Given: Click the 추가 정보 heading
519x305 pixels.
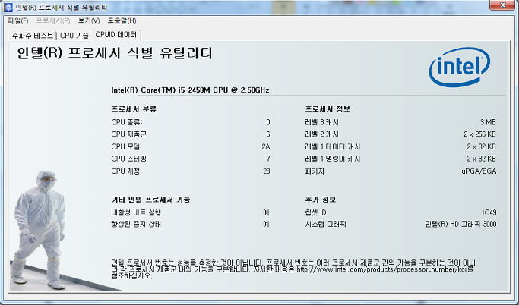Looking at the screenshot, I should [x=321, y=200].
